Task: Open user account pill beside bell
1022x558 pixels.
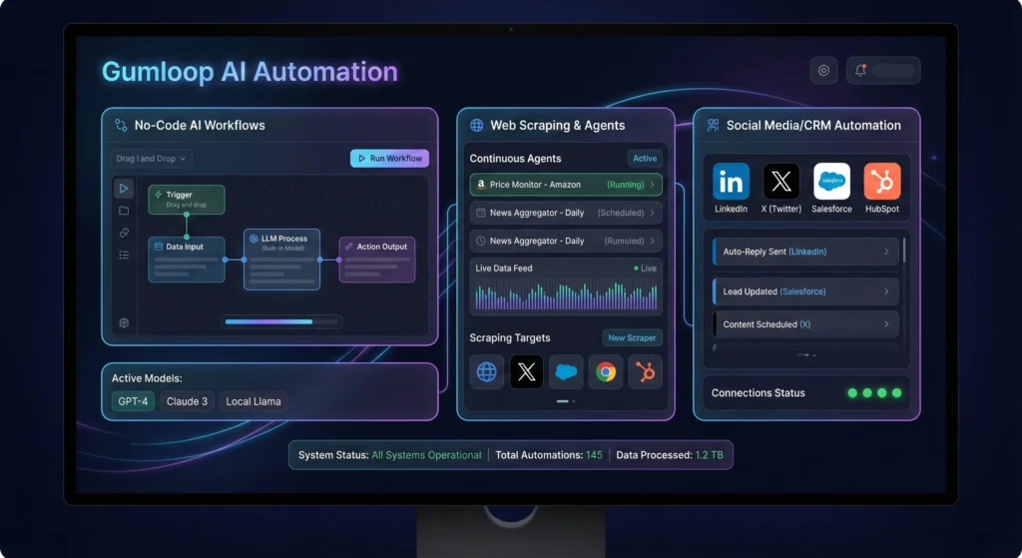Action: coord(893,71)
